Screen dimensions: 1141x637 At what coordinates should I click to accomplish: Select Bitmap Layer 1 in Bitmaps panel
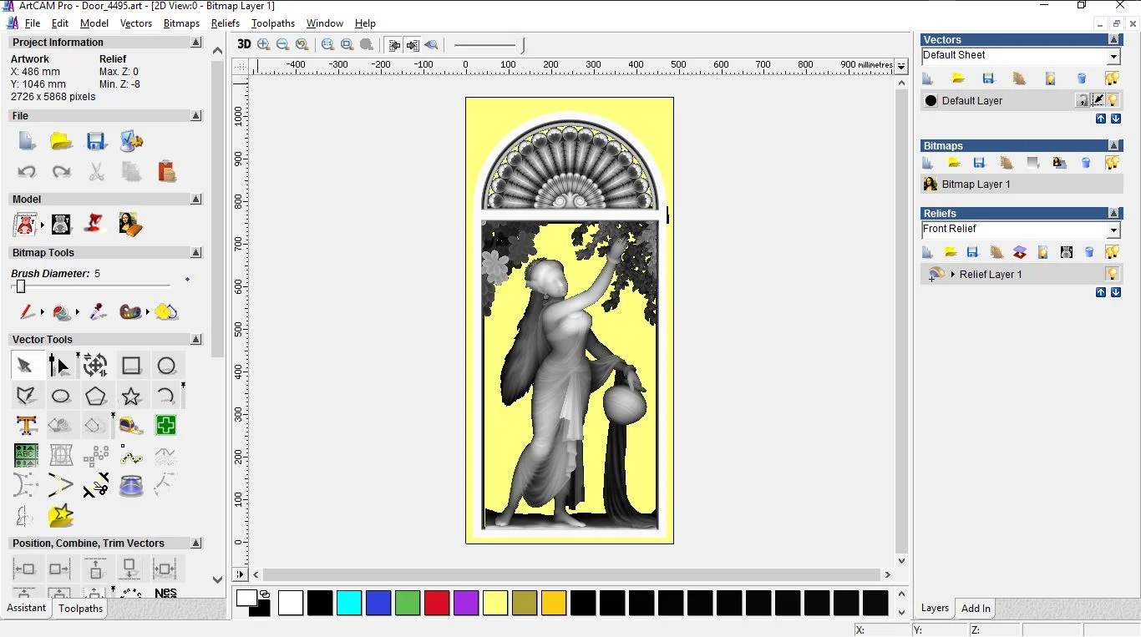point(976,185)
